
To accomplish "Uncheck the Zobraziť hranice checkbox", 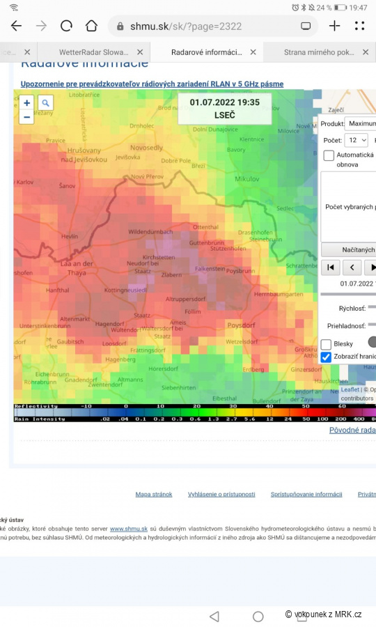I will (326, 357).
